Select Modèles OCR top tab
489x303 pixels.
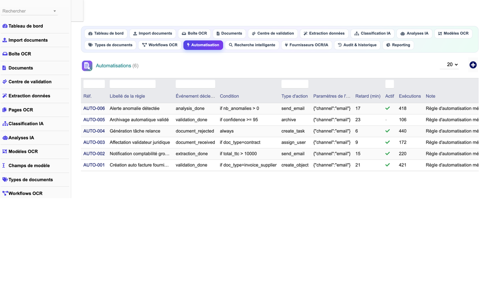click(x=454, y=33)
